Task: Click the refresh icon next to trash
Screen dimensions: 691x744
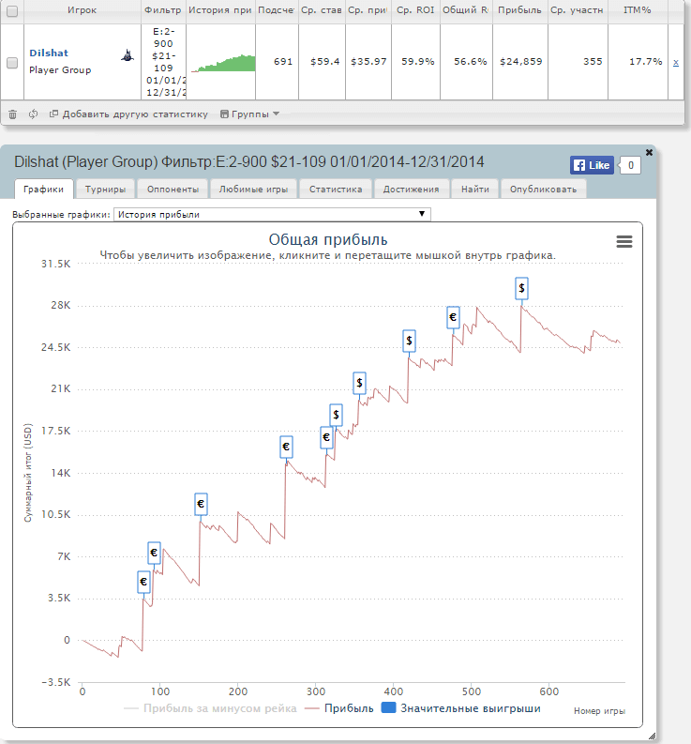Action: pos(33,114)
